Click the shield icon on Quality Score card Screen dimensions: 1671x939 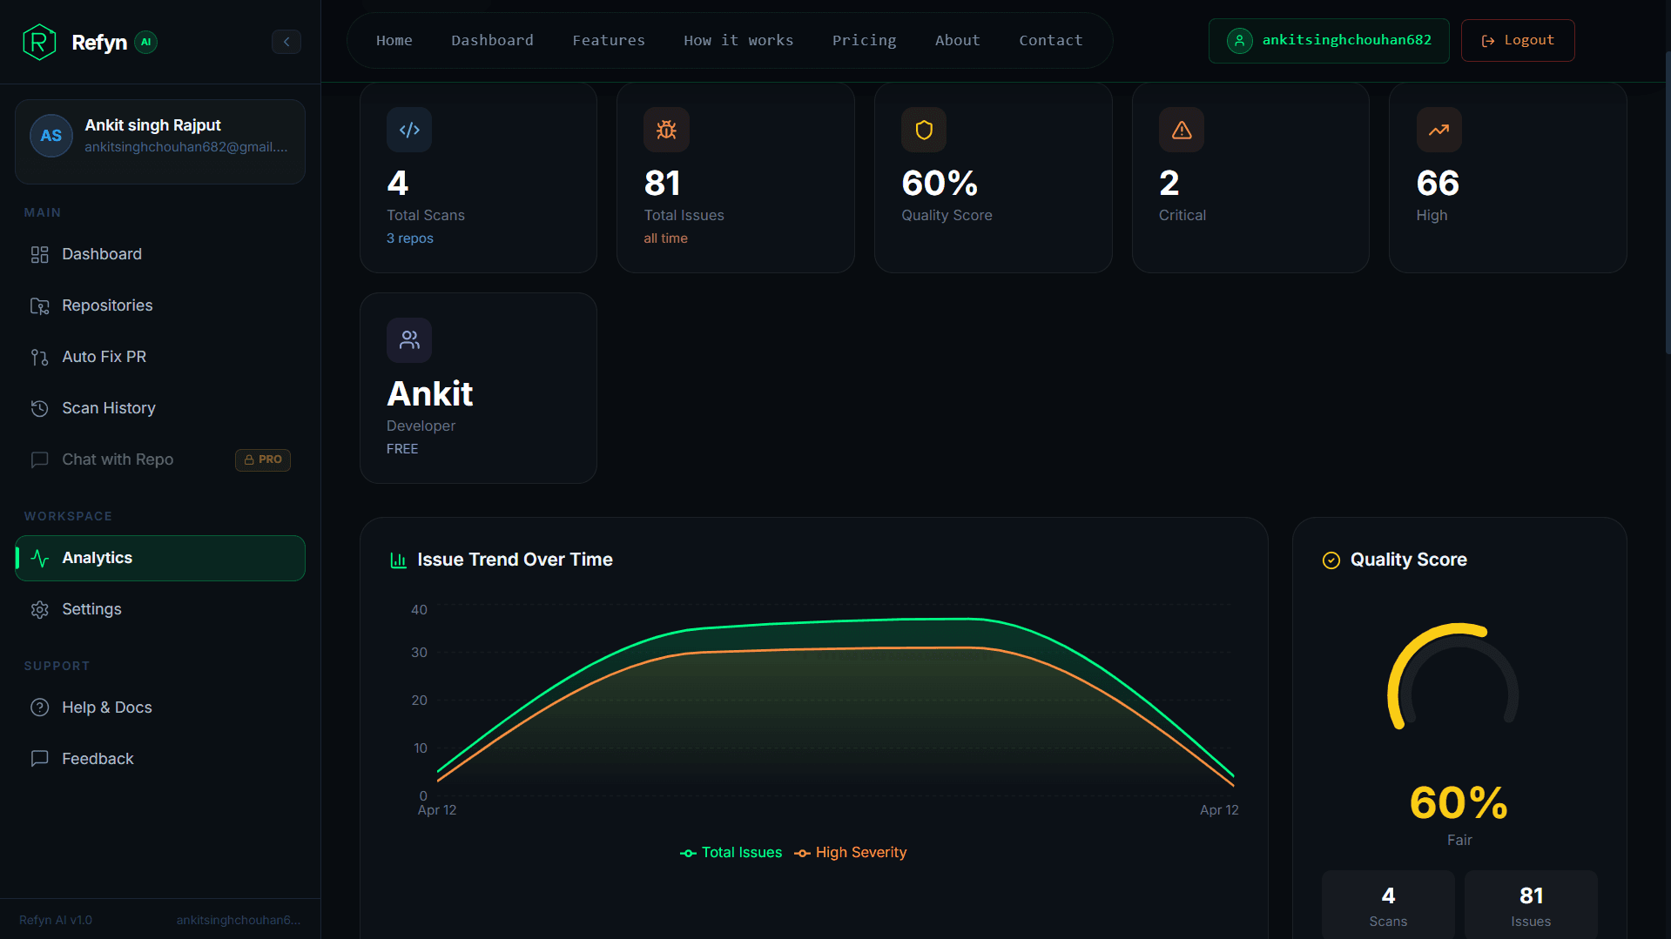pos(924,130)
